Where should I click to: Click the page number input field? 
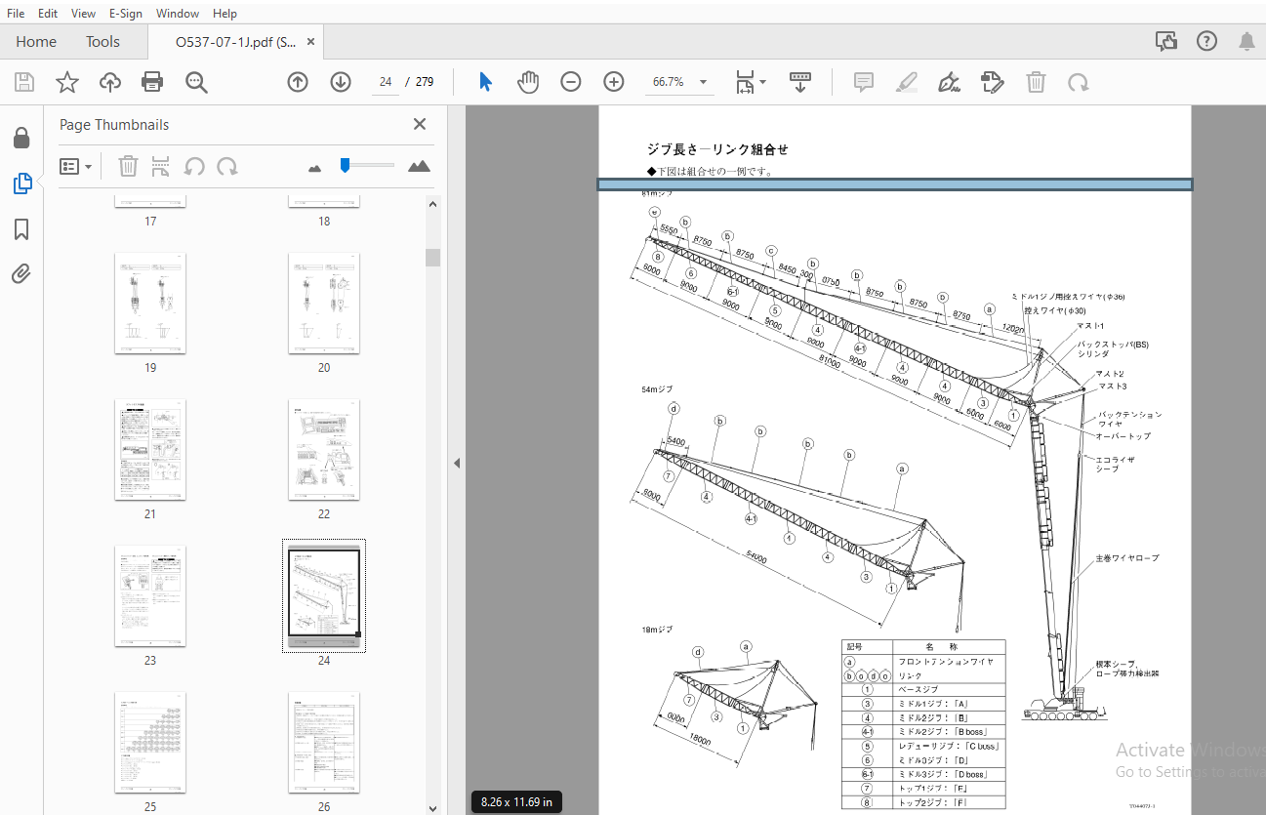point(386,82)
